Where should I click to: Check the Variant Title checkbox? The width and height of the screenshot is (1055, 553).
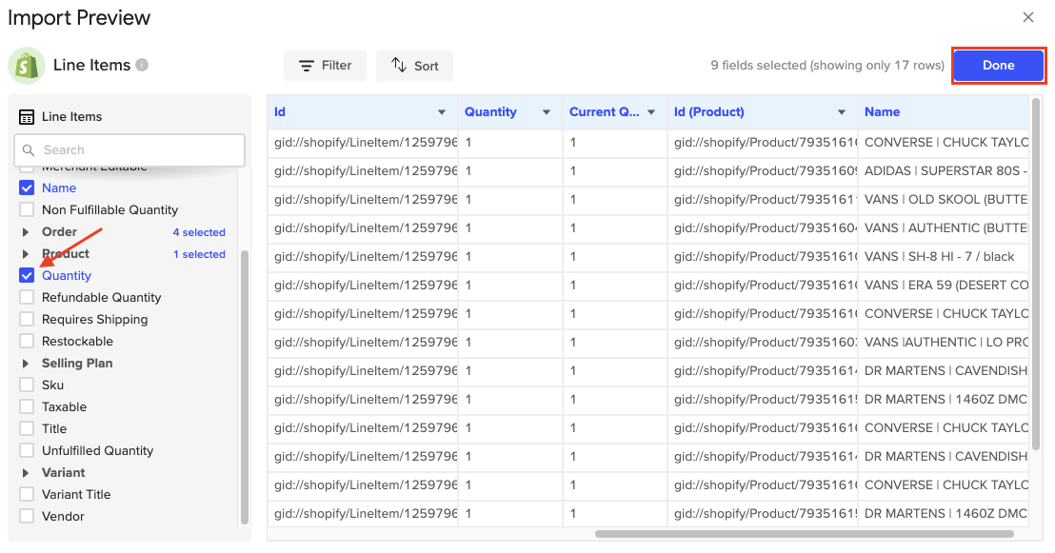tap(27, 495)
